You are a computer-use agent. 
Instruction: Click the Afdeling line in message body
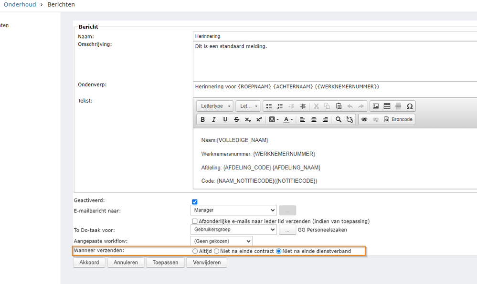click(261, 168)
